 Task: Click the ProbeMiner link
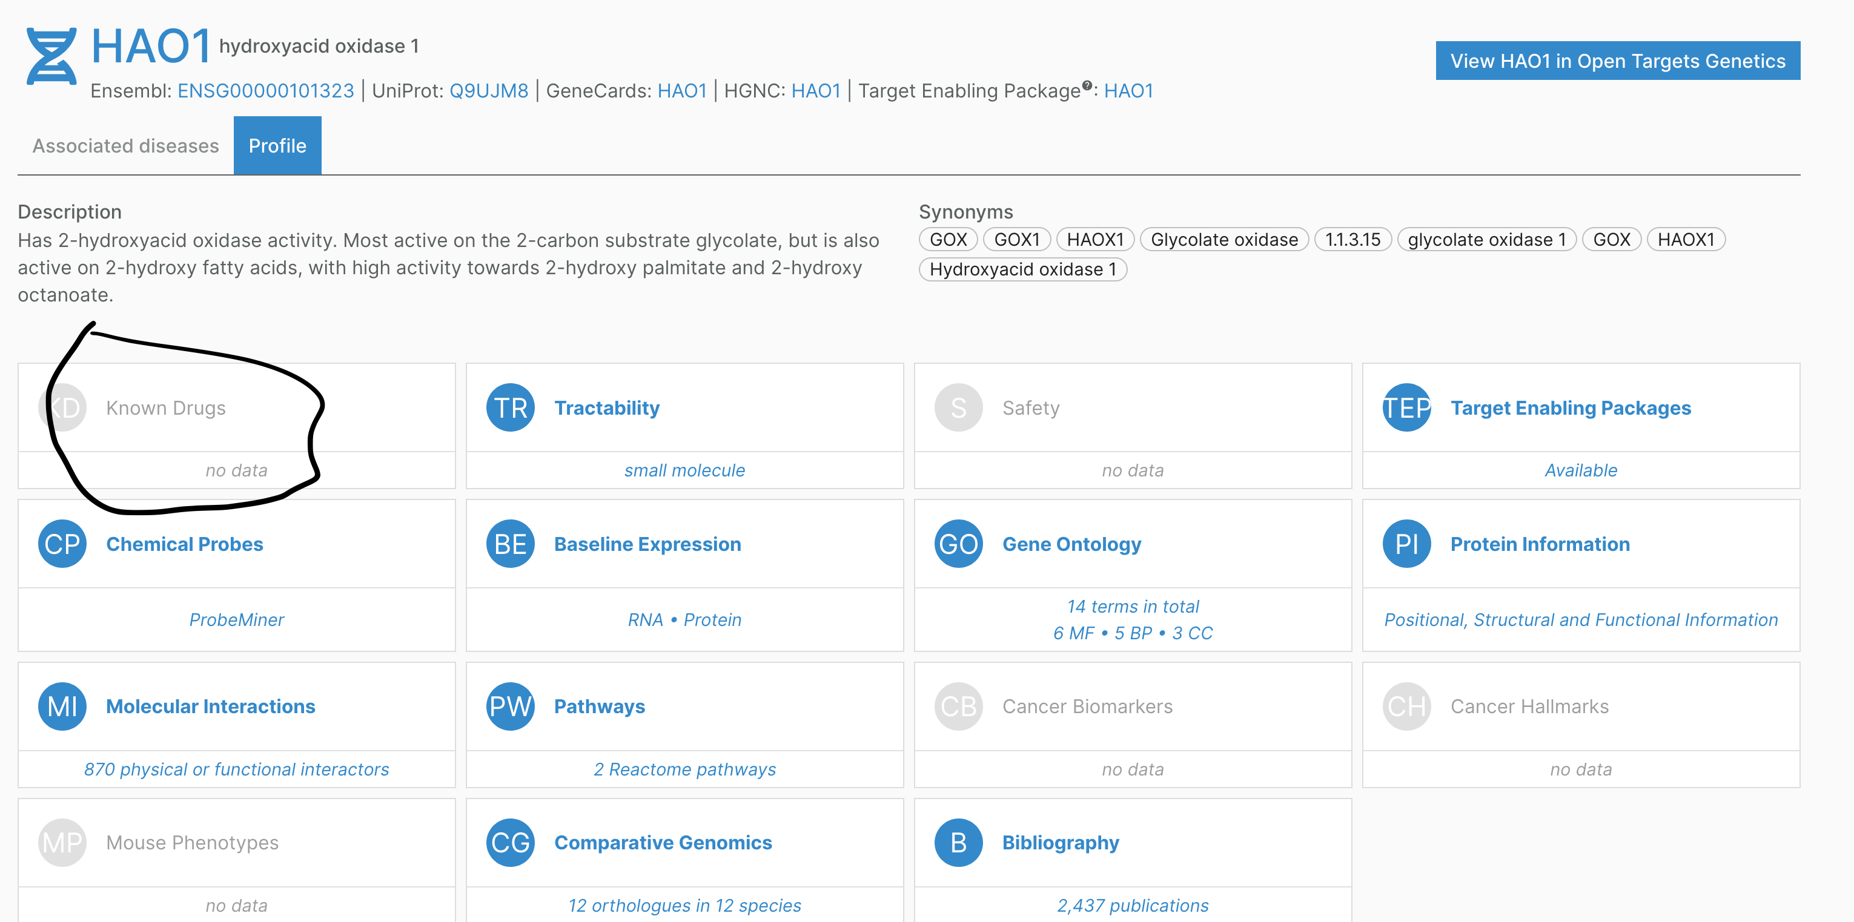point(237,619)
